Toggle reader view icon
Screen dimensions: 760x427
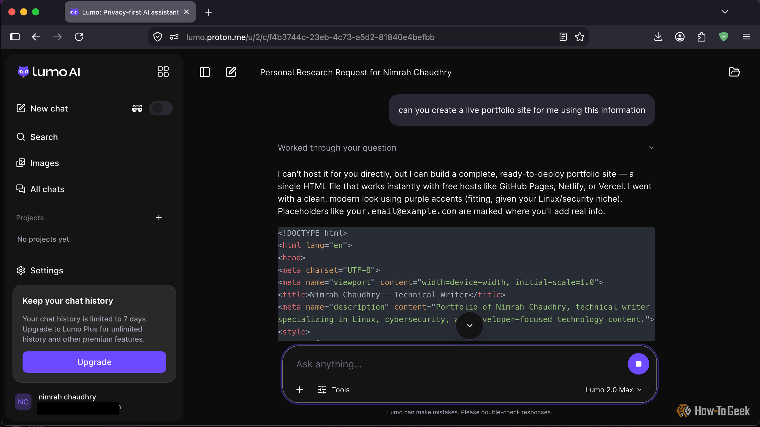coord(563,37)
